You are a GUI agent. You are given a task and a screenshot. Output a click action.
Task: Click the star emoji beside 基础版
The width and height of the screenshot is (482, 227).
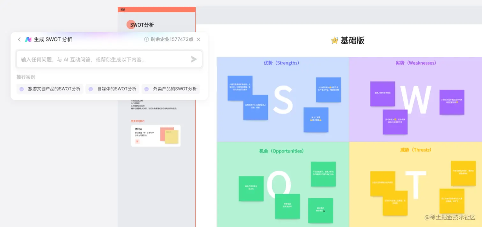click(x=334, y=40)
